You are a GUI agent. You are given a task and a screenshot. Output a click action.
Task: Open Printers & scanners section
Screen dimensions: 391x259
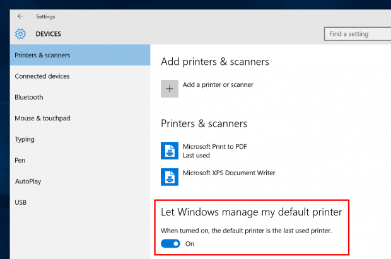(x=80, y=55)
